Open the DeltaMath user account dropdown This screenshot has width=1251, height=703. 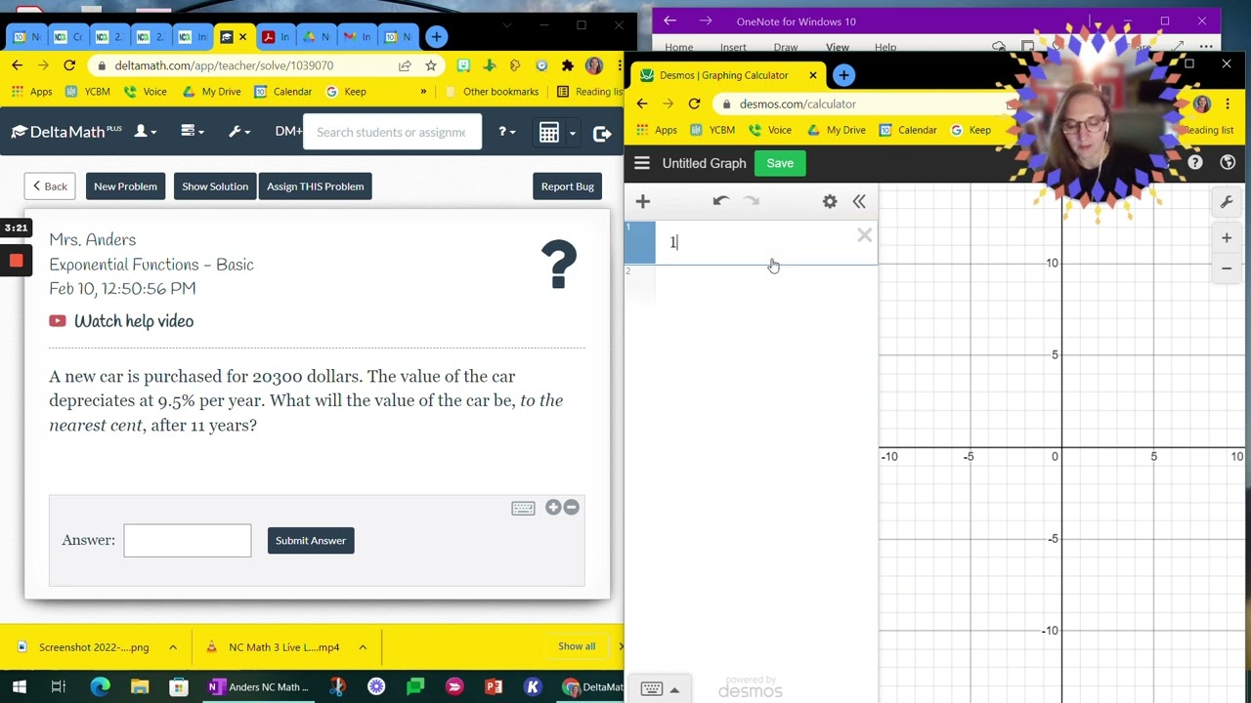(x=146, y=132)
